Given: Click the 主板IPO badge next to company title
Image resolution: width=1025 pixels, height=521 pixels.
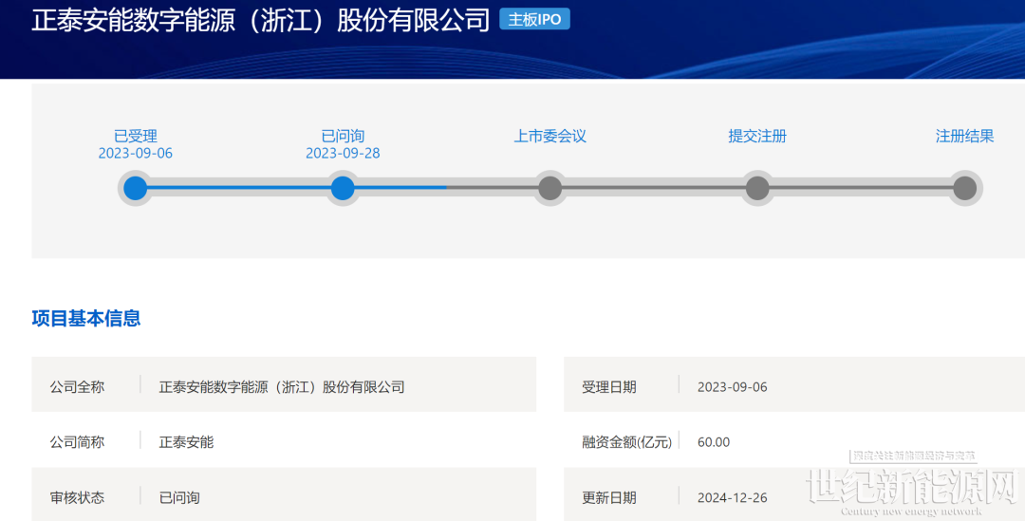Looking at the screenshot, I should (x=534, y=20).
